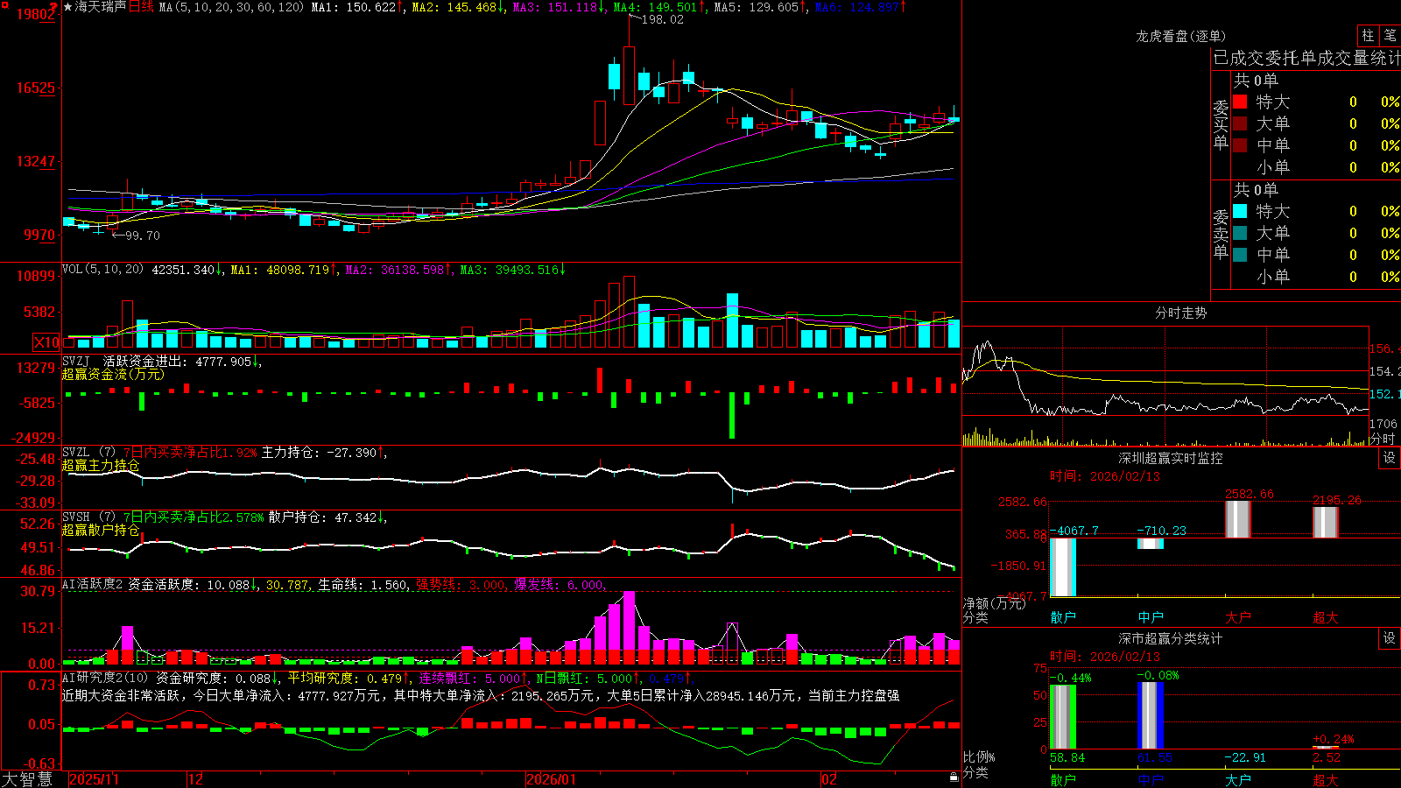Click the SVSH (7) indicator label
The width and height of the screenshot is (1401, 788).
(x=88, y=517)
